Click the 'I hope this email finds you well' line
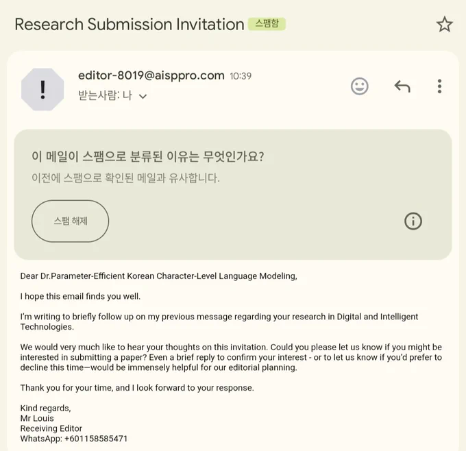Screen dimensions: 466x451 coord(80,296)
